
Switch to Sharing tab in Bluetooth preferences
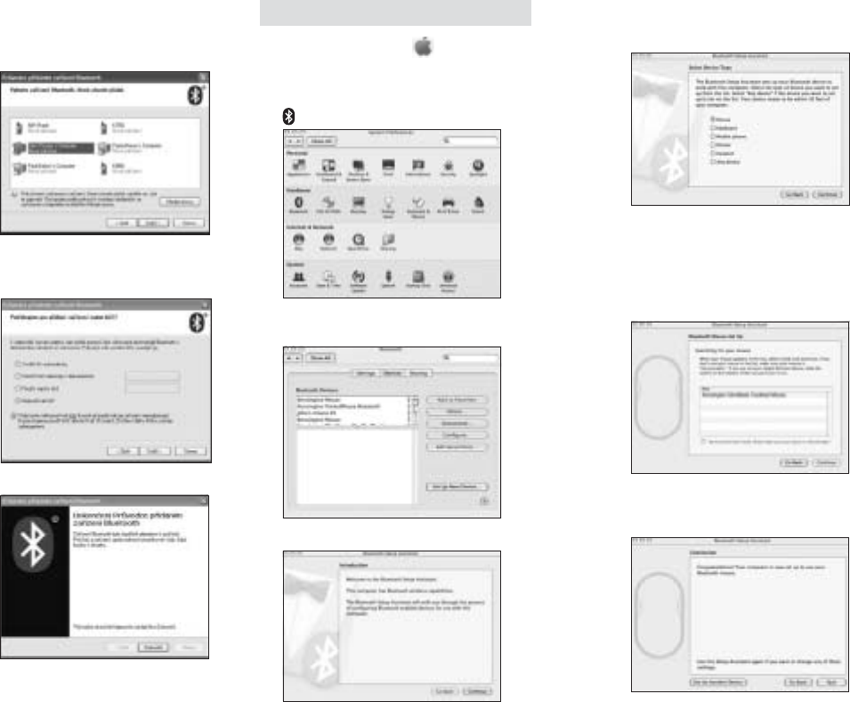[418, 373]
